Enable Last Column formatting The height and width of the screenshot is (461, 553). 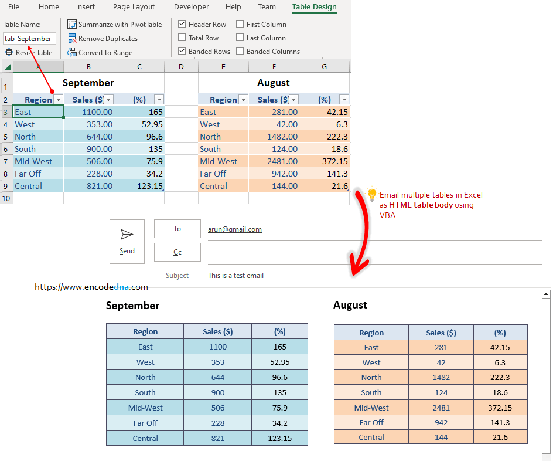click(x=240, y=38)
